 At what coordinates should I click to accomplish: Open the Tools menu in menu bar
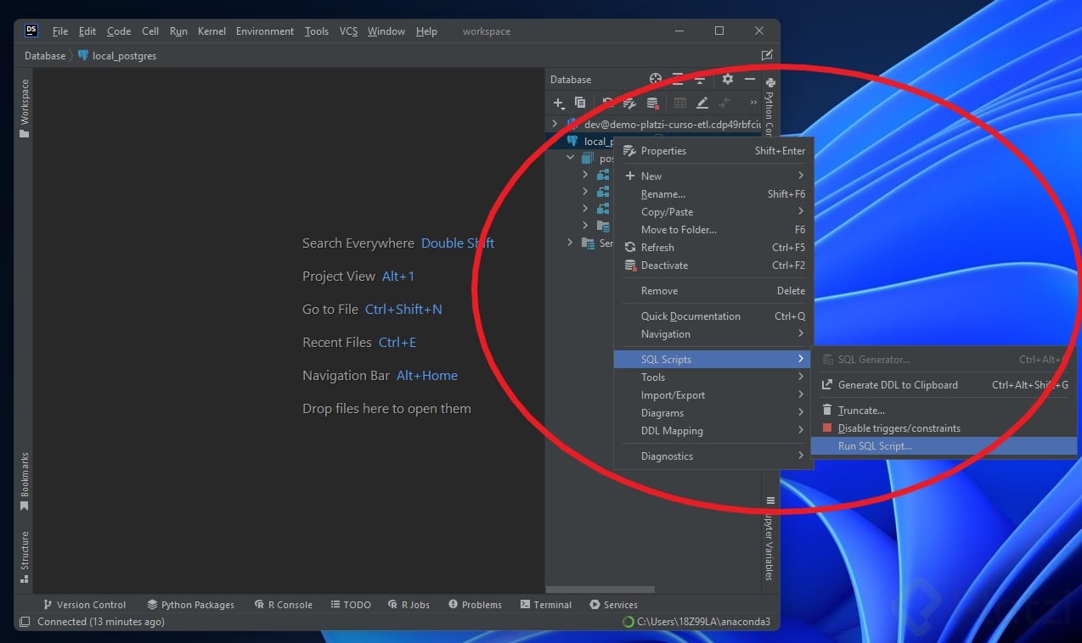(x=317, y=31)
